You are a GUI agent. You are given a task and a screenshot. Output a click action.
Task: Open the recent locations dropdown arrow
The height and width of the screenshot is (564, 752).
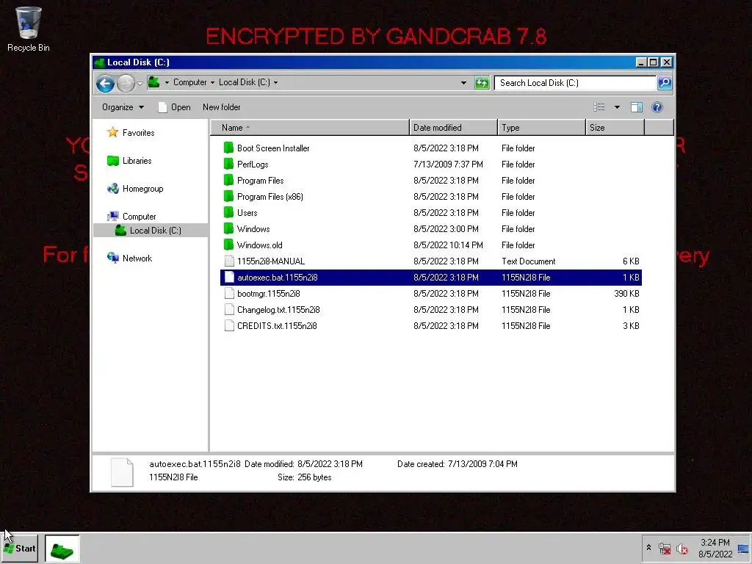click(140, 83)
